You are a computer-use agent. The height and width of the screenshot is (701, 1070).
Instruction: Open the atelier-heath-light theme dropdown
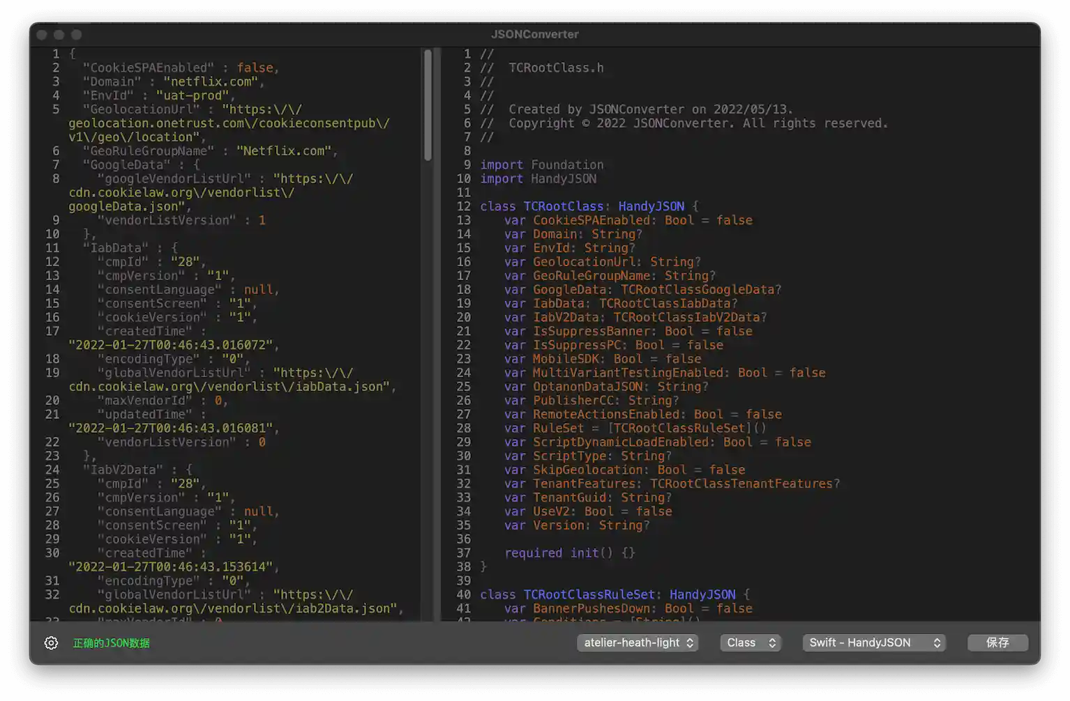click(x=638, y=642)
